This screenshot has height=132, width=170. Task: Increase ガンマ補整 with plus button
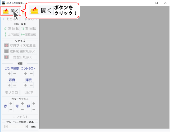coord(9,74)
